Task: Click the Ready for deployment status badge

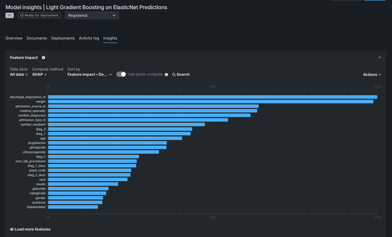Action: click(x=39, y=16)
